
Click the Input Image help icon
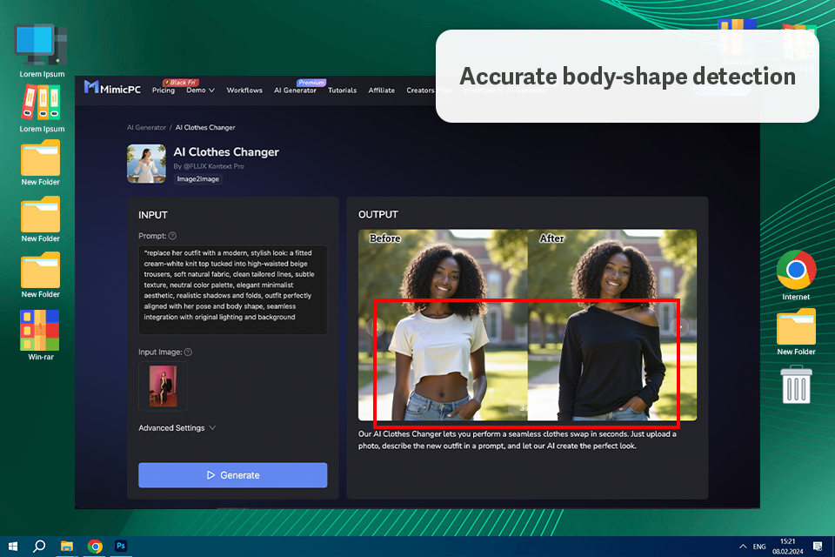188,352
